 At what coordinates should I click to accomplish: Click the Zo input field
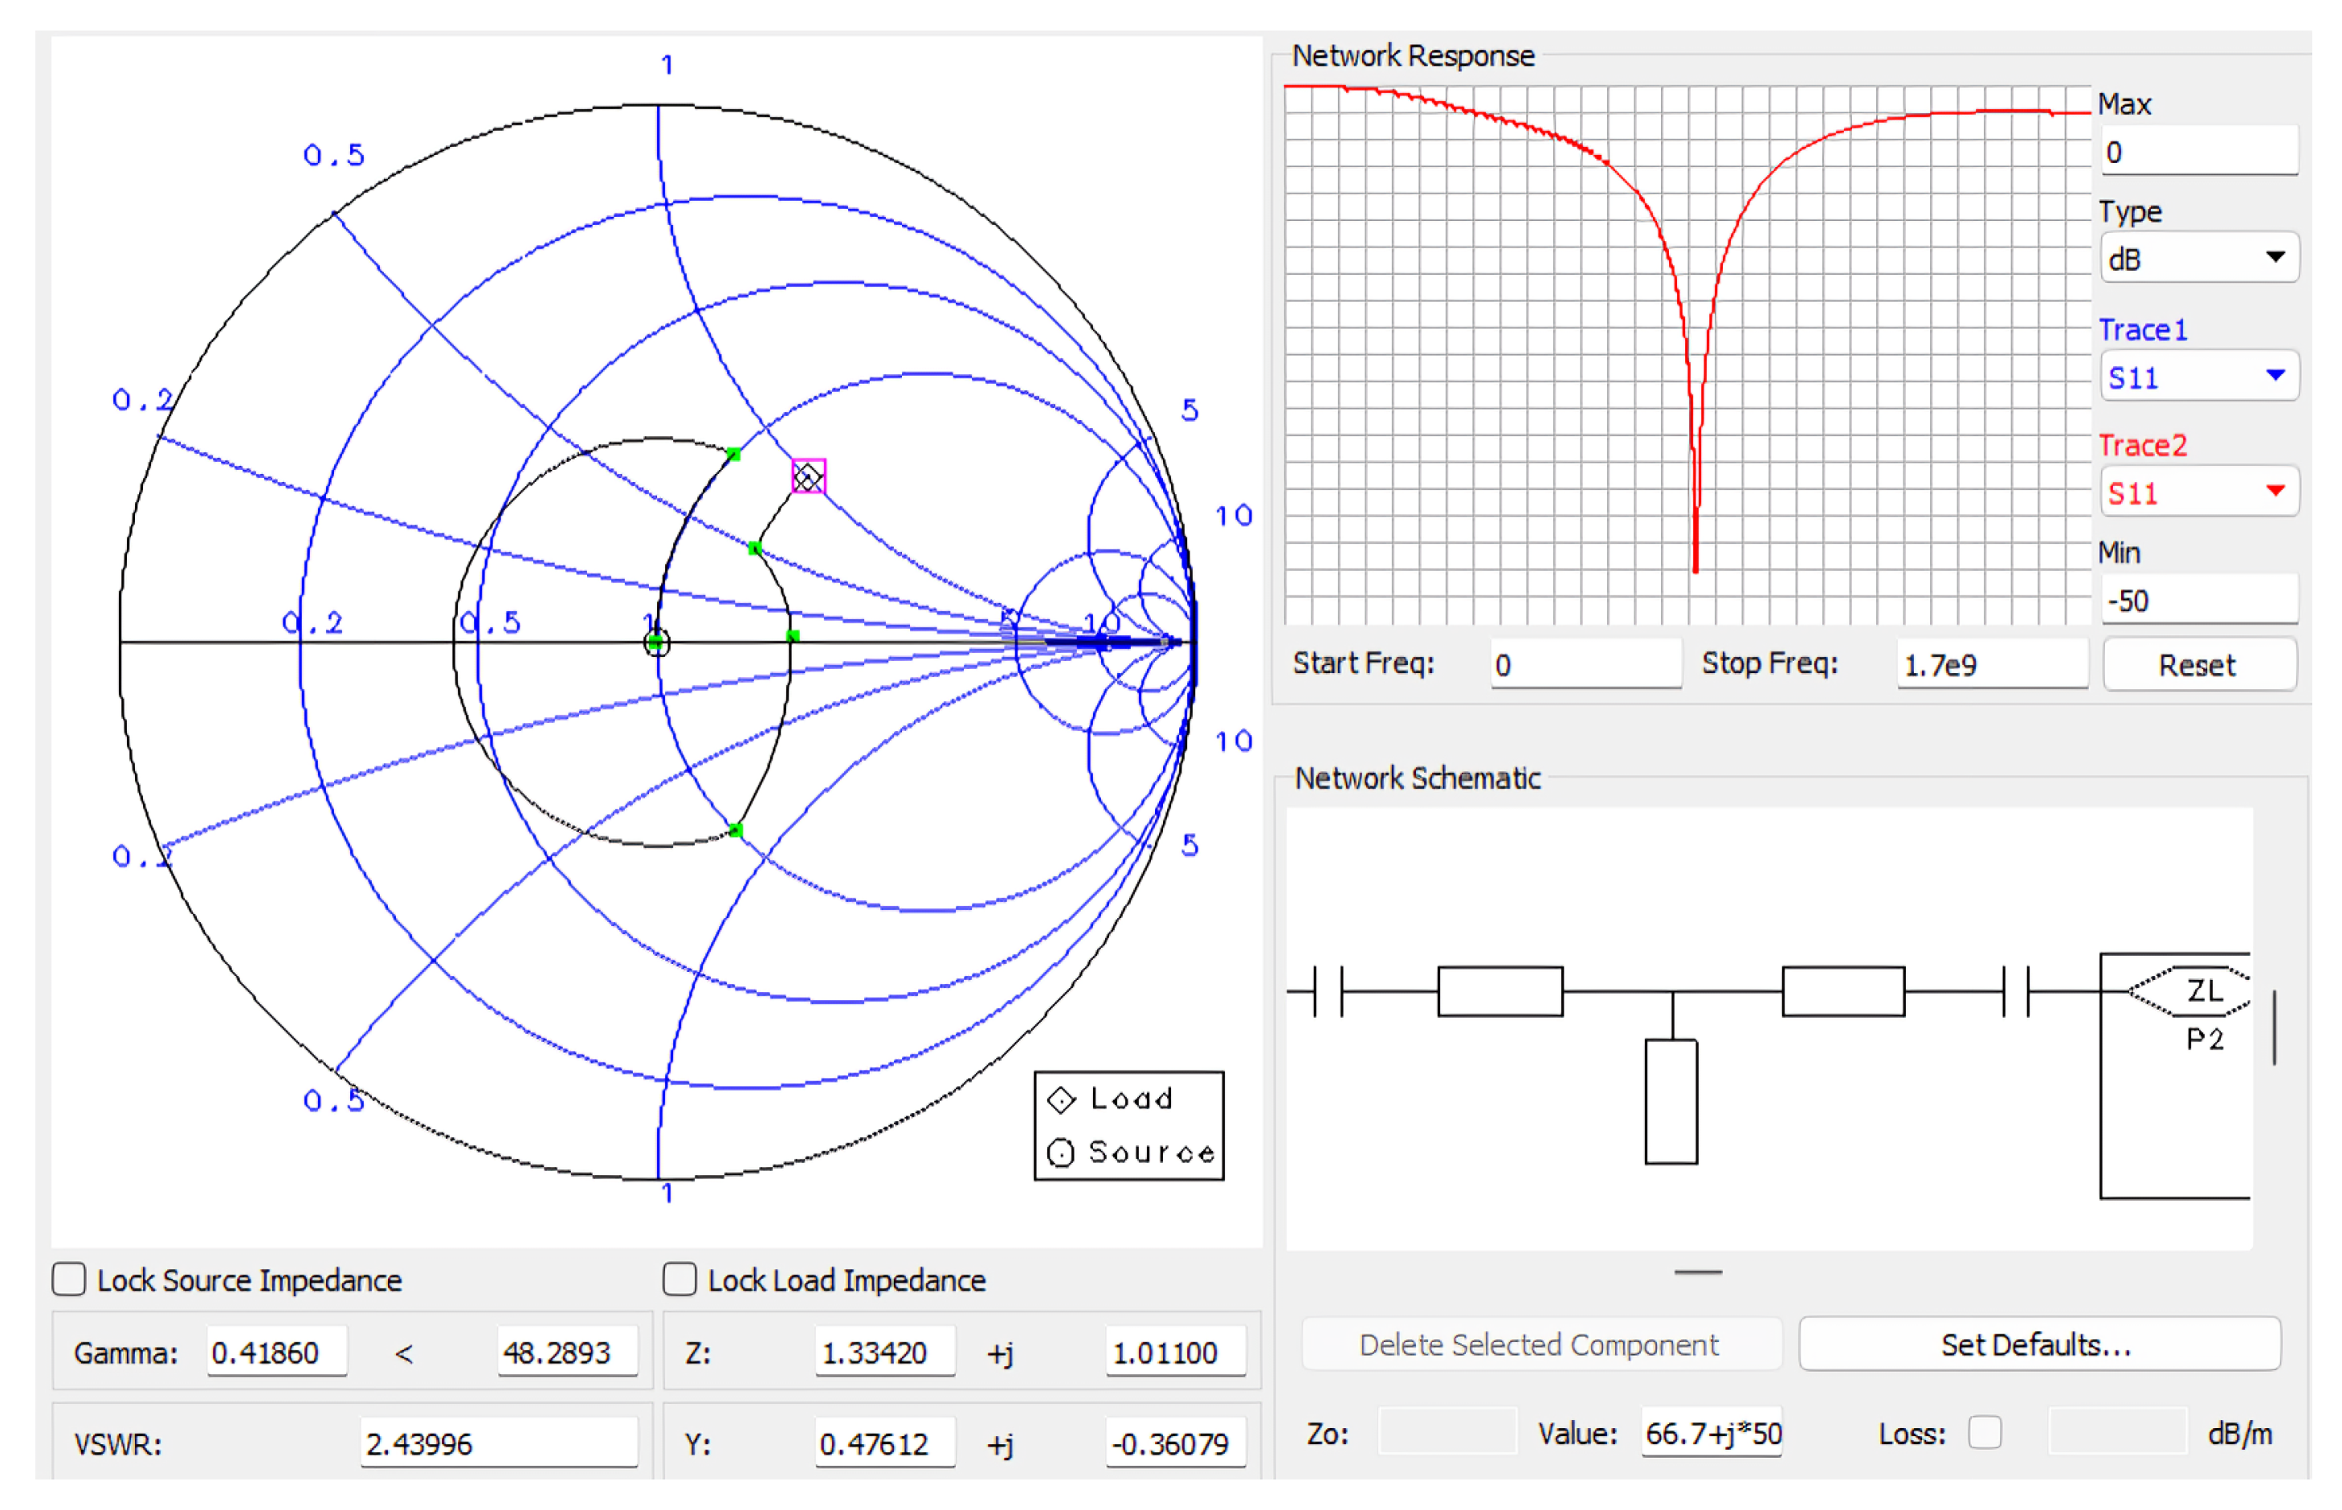pyautogui.click(x=1447, y=1433)
